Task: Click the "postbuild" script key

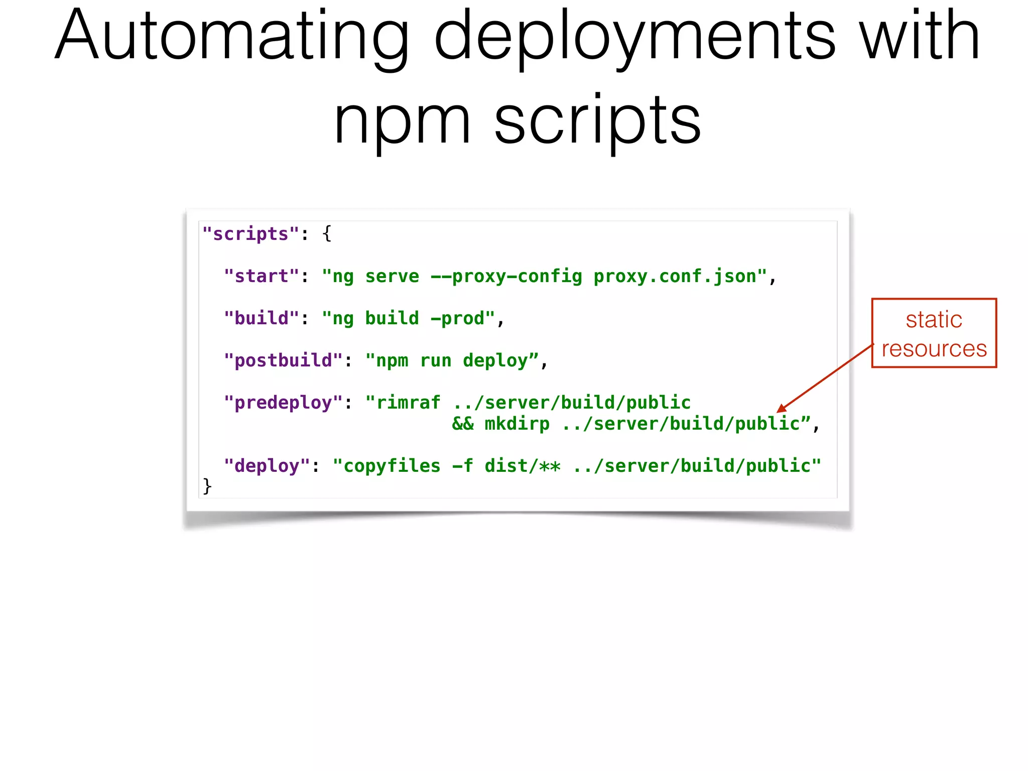Action: click(283, 360)
